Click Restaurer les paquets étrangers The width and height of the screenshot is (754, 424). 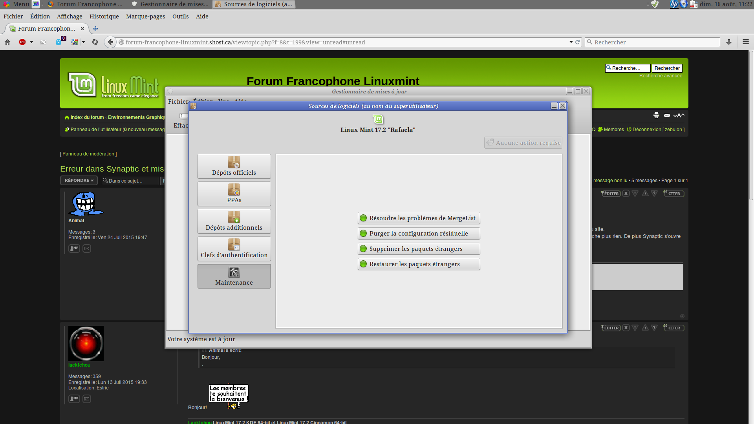tap(419, 264)
